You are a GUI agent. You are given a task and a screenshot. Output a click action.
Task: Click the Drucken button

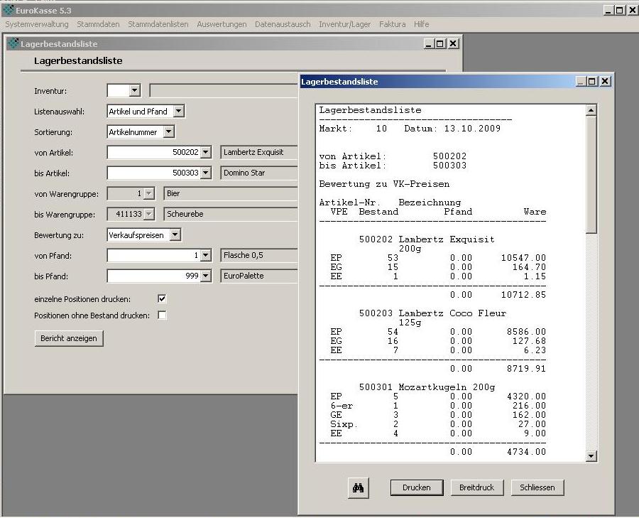pos(416,487)
